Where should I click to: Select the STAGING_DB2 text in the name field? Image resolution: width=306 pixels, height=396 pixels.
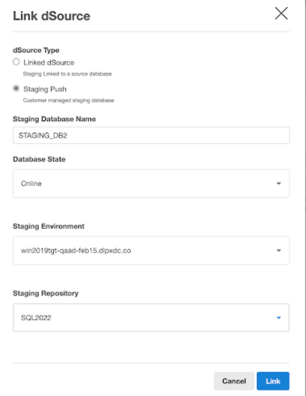pyautogui.click(x=42, y=131)
